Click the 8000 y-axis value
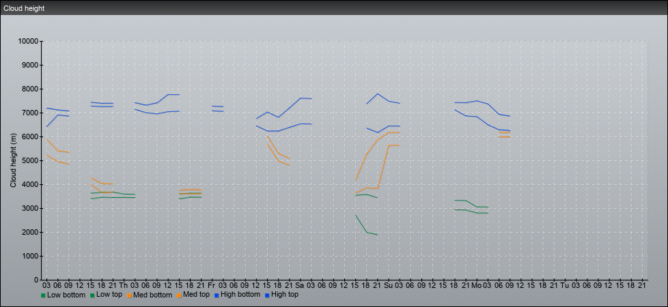 (x=30, y=89)
